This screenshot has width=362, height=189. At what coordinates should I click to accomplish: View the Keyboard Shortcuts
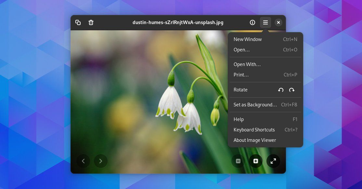pyautogui.click(x=254, y=130)
